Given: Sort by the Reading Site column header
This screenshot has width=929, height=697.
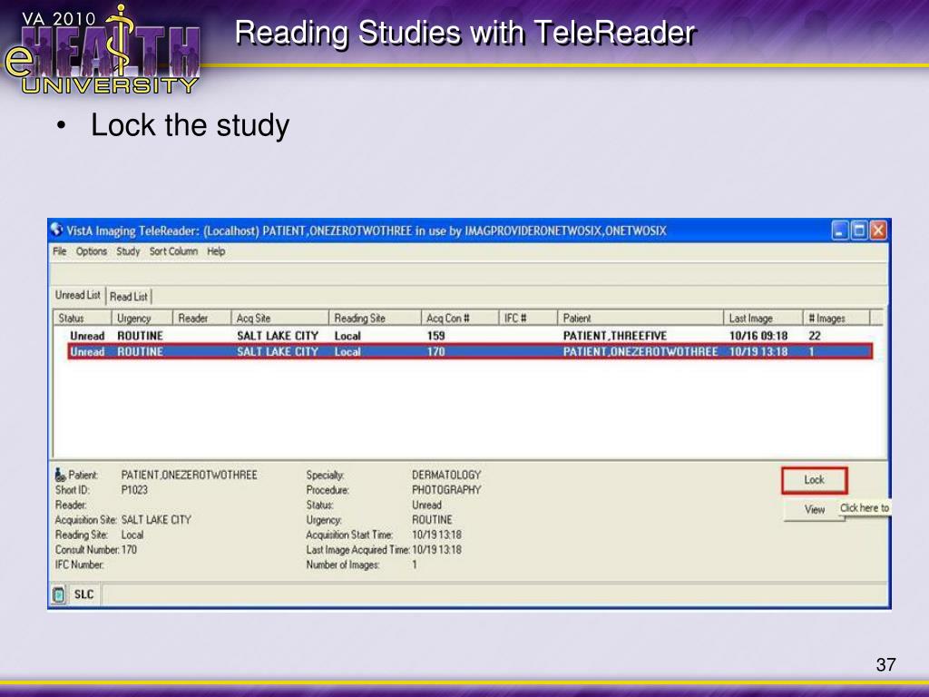Looking at the screenshot, I should click(375, 319).
